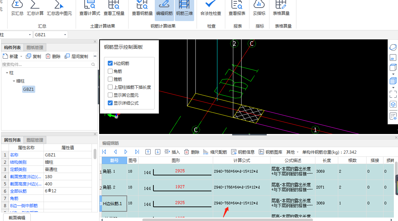Screen dimensions: 398x221
Task: Switch to 图层管理 tab
Action: tap(35, 140)
